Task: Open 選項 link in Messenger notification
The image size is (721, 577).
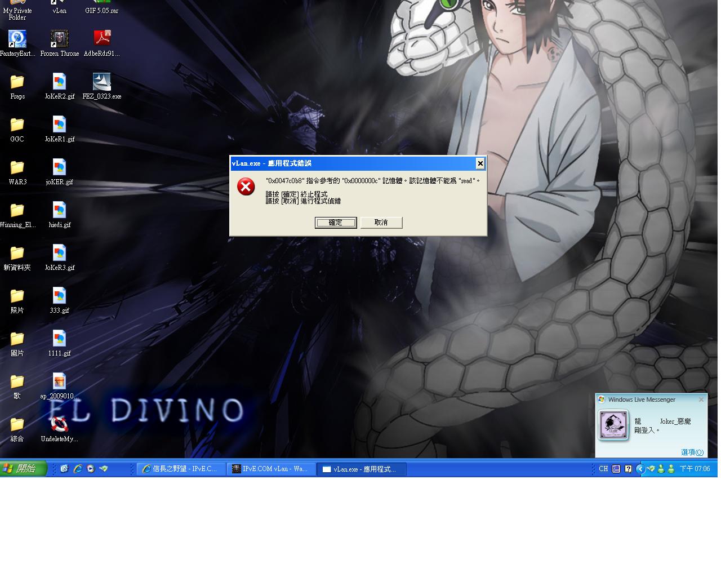Action: click(x=692, y=452)
